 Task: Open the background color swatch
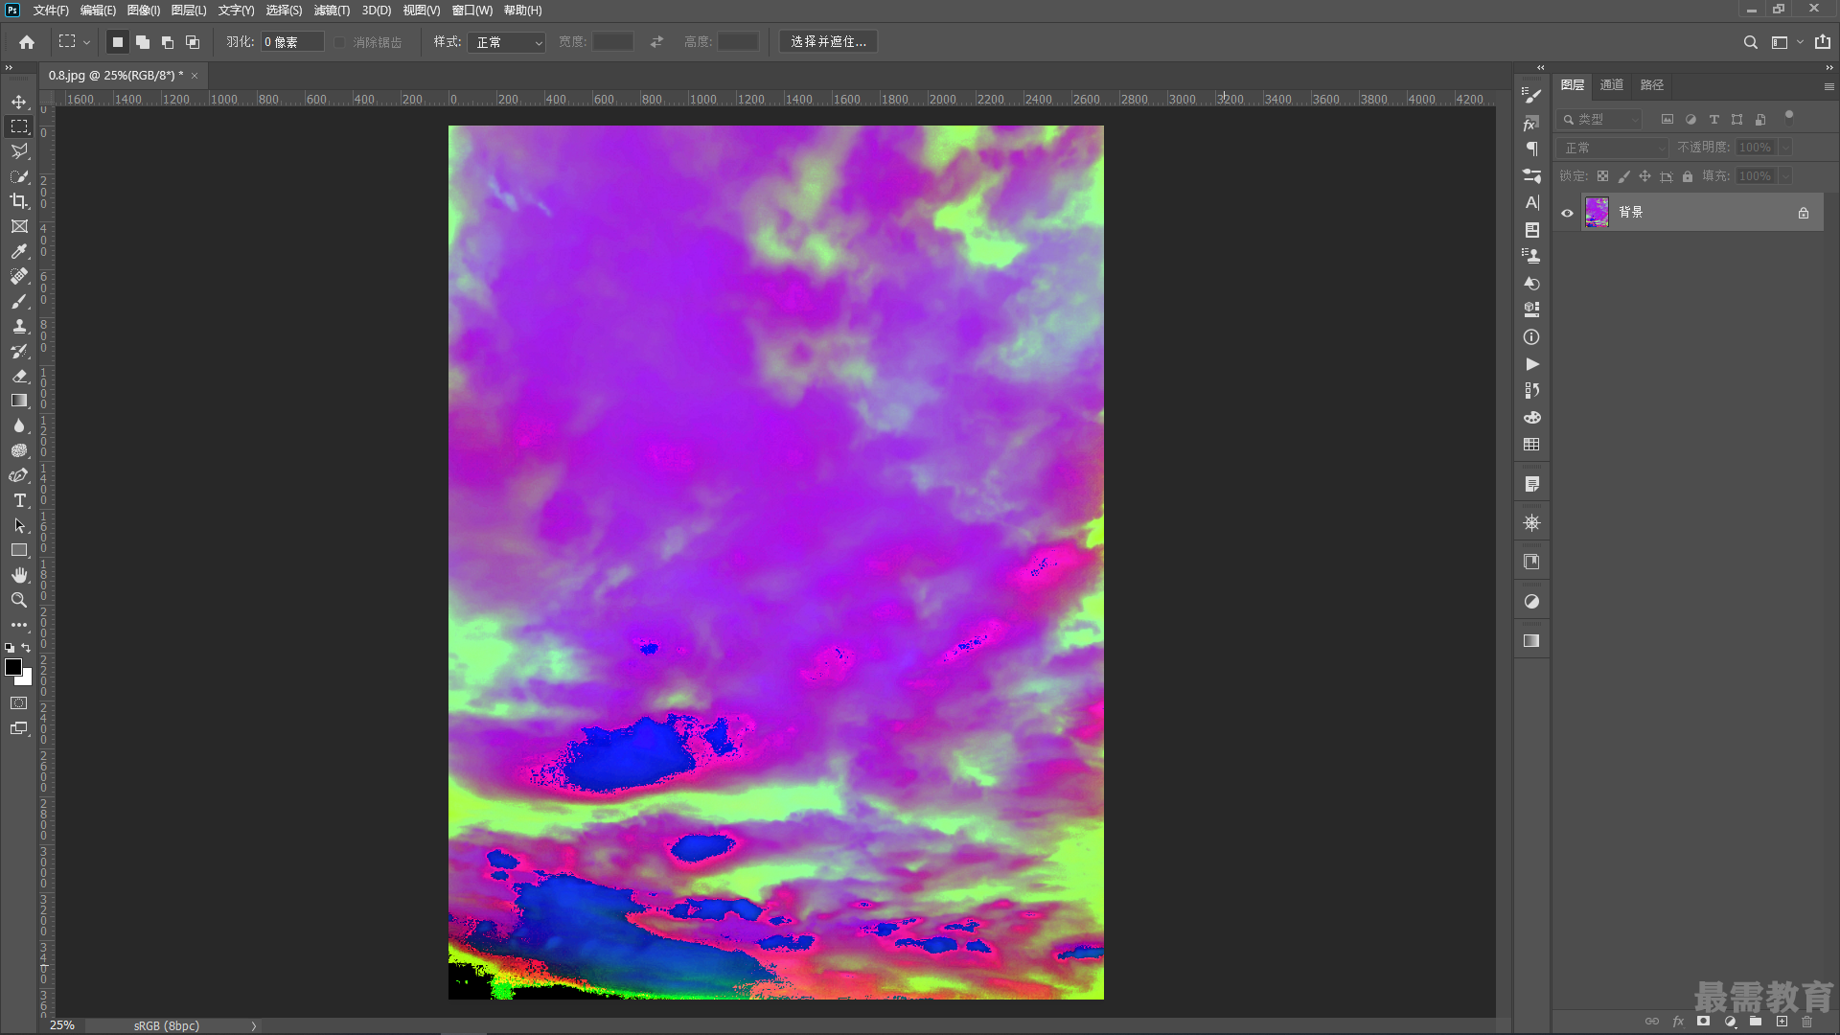[x=28, y=679]
